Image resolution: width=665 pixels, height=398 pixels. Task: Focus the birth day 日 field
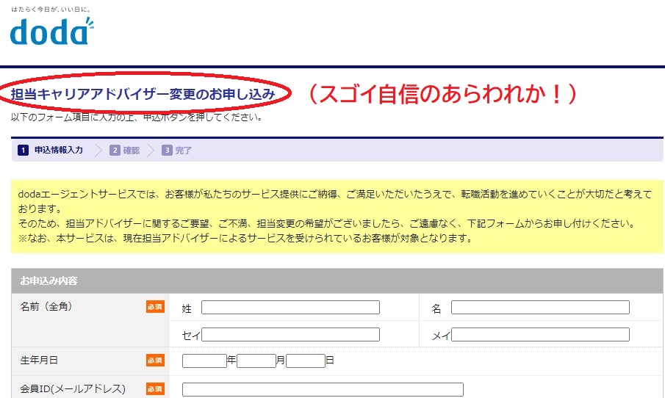(x=306, y=361)
